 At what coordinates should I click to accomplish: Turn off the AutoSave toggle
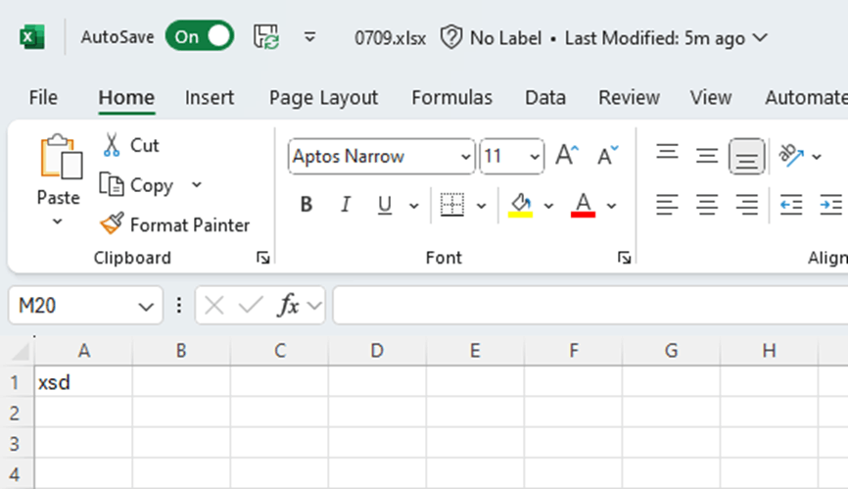point(200,37)
